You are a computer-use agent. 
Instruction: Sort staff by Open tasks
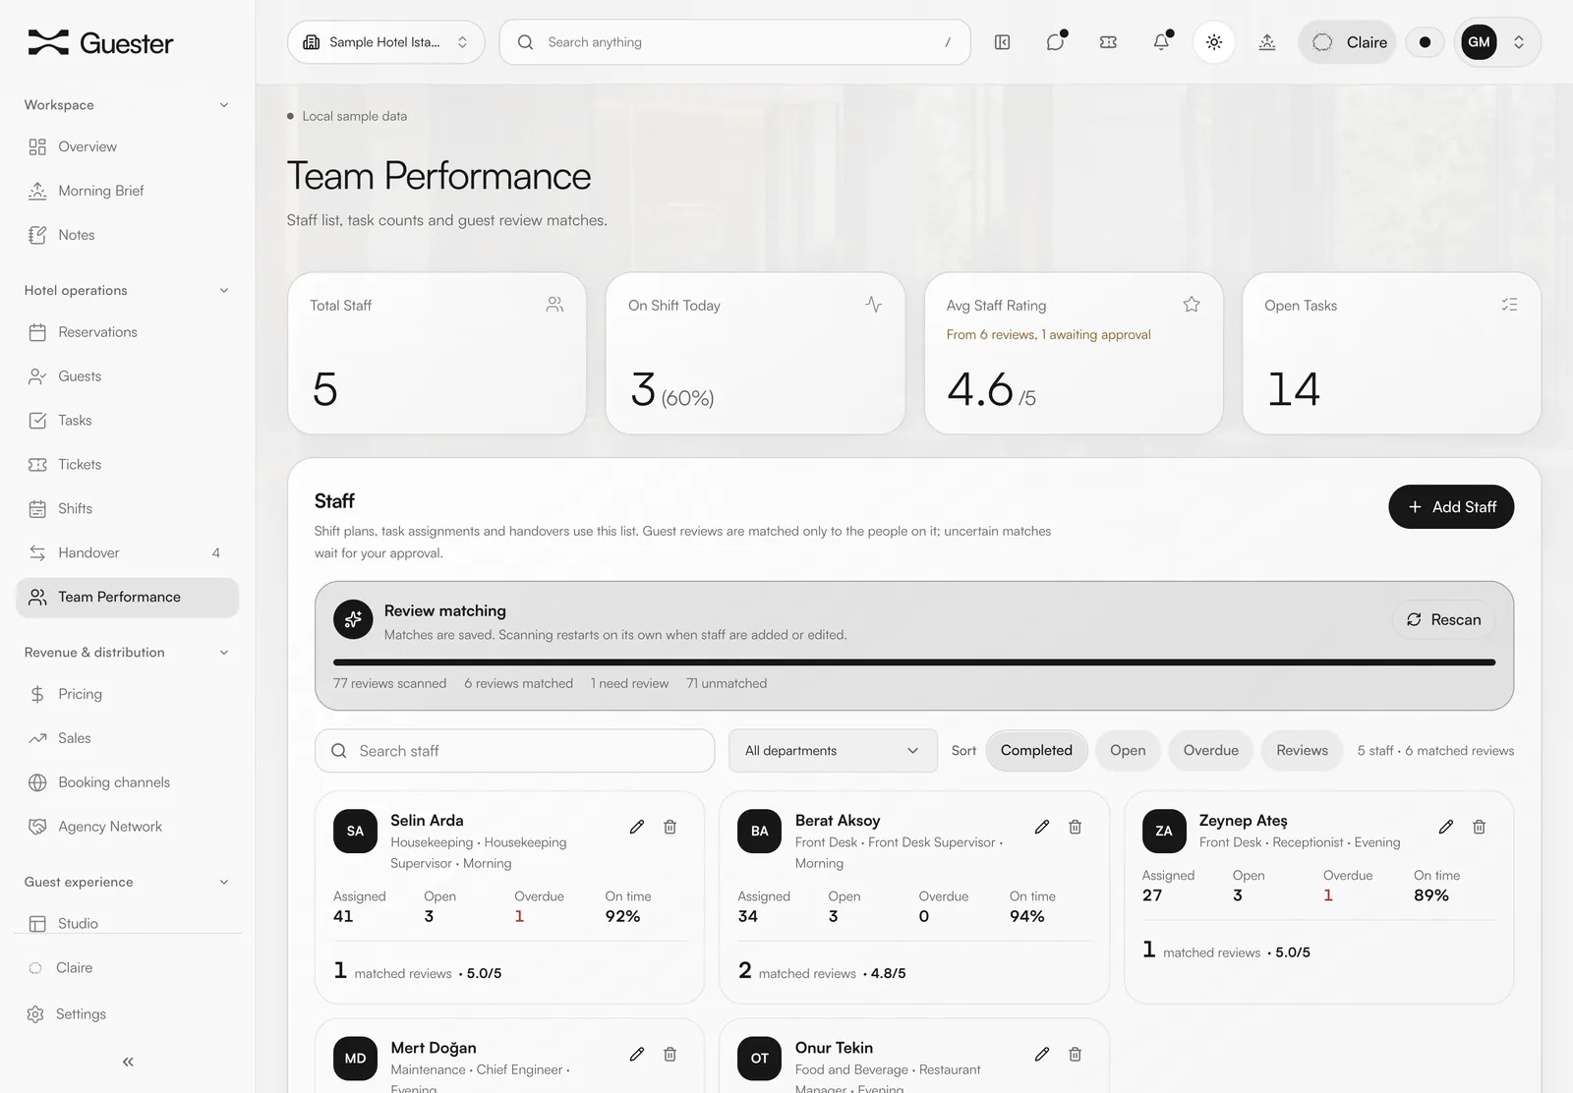(1128, 750)
